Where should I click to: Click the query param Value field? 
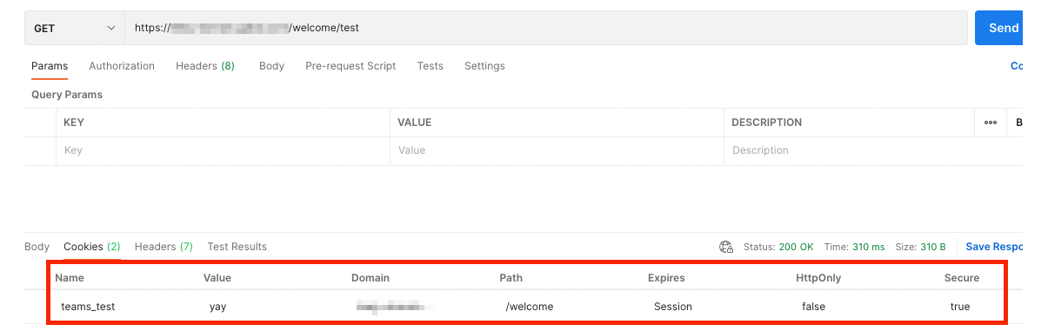coord(557,150)
